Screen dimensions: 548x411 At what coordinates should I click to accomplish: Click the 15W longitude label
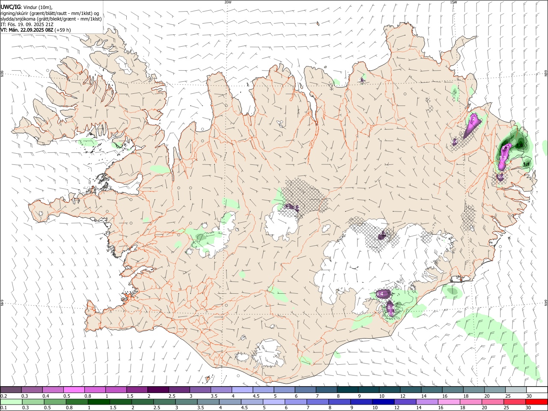click(x=453, y=2)
